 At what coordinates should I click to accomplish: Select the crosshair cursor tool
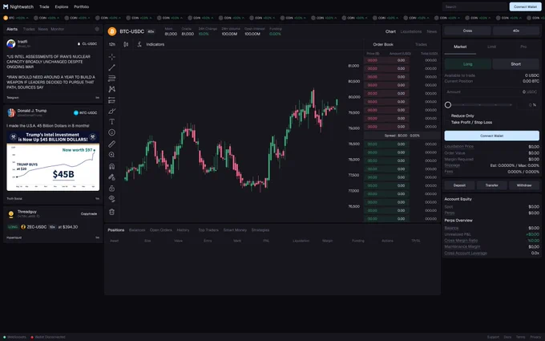111,57
